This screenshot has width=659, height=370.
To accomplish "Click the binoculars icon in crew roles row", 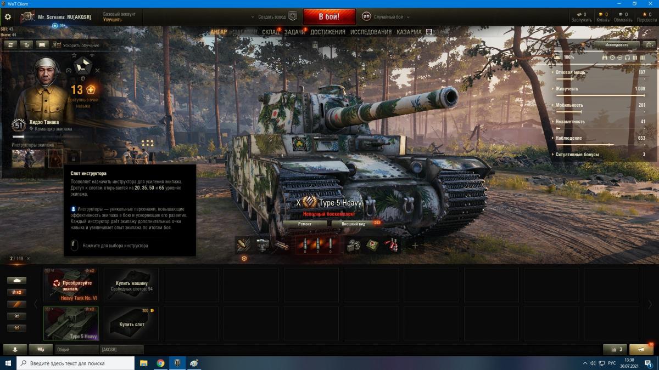I will pyautogui.click(x=605, y=57).
